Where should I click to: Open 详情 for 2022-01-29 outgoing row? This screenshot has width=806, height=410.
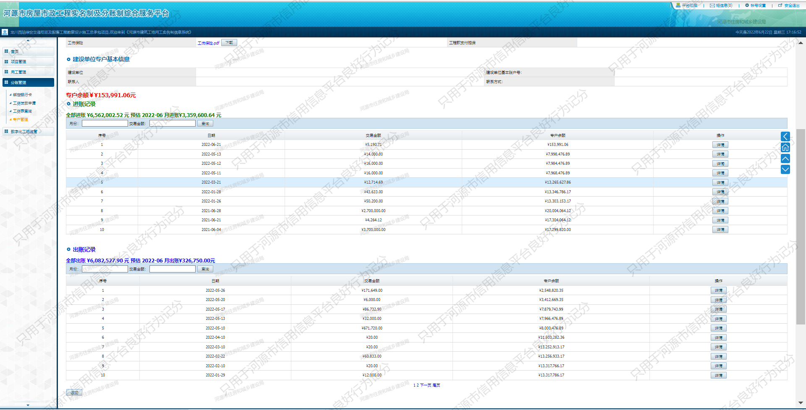[719, 375]
